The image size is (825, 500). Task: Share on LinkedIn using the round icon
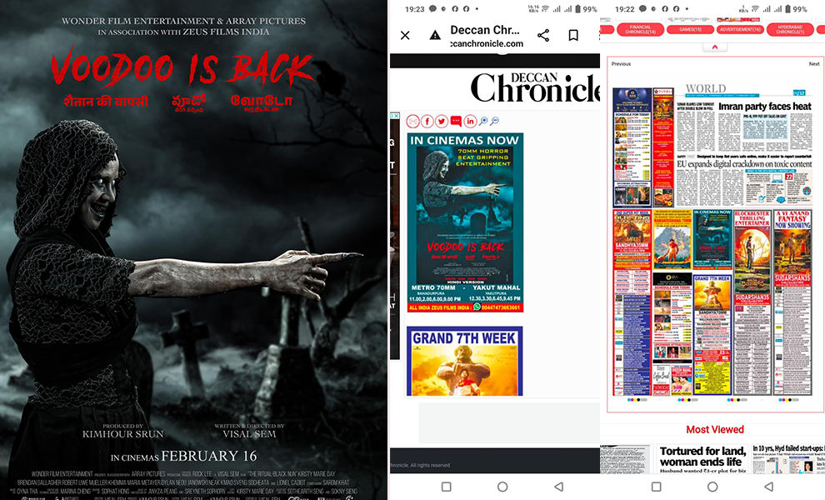(x=470, y=122)
